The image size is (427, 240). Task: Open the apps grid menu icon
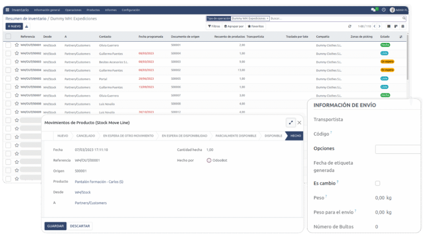click(7, 10)
